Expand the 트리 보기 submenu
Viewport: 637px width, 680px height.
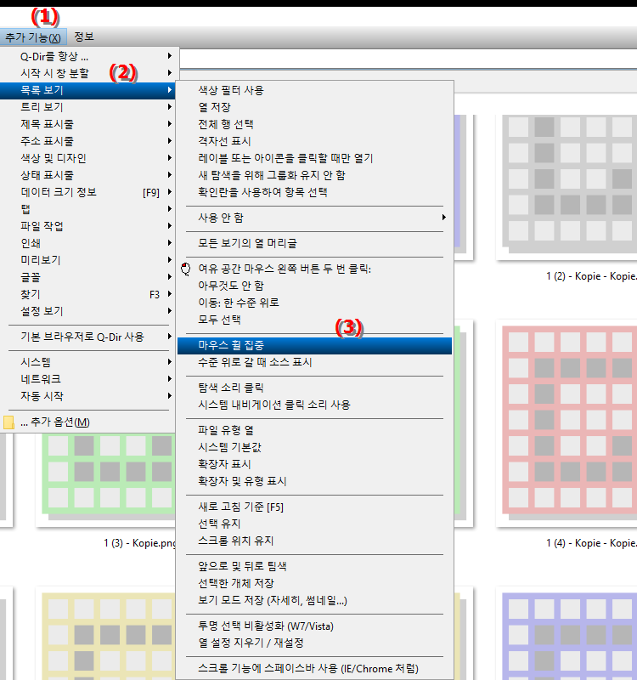(88, 107)
